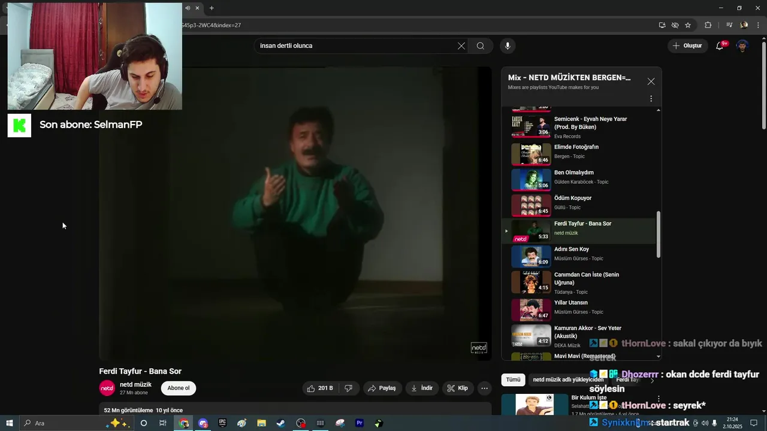Image resolution: width=767 pixels, height=431 pixels.
Task: Open the 'Bir Kulum İşte' recommended video thumbnail
Action: pos(533,404)
